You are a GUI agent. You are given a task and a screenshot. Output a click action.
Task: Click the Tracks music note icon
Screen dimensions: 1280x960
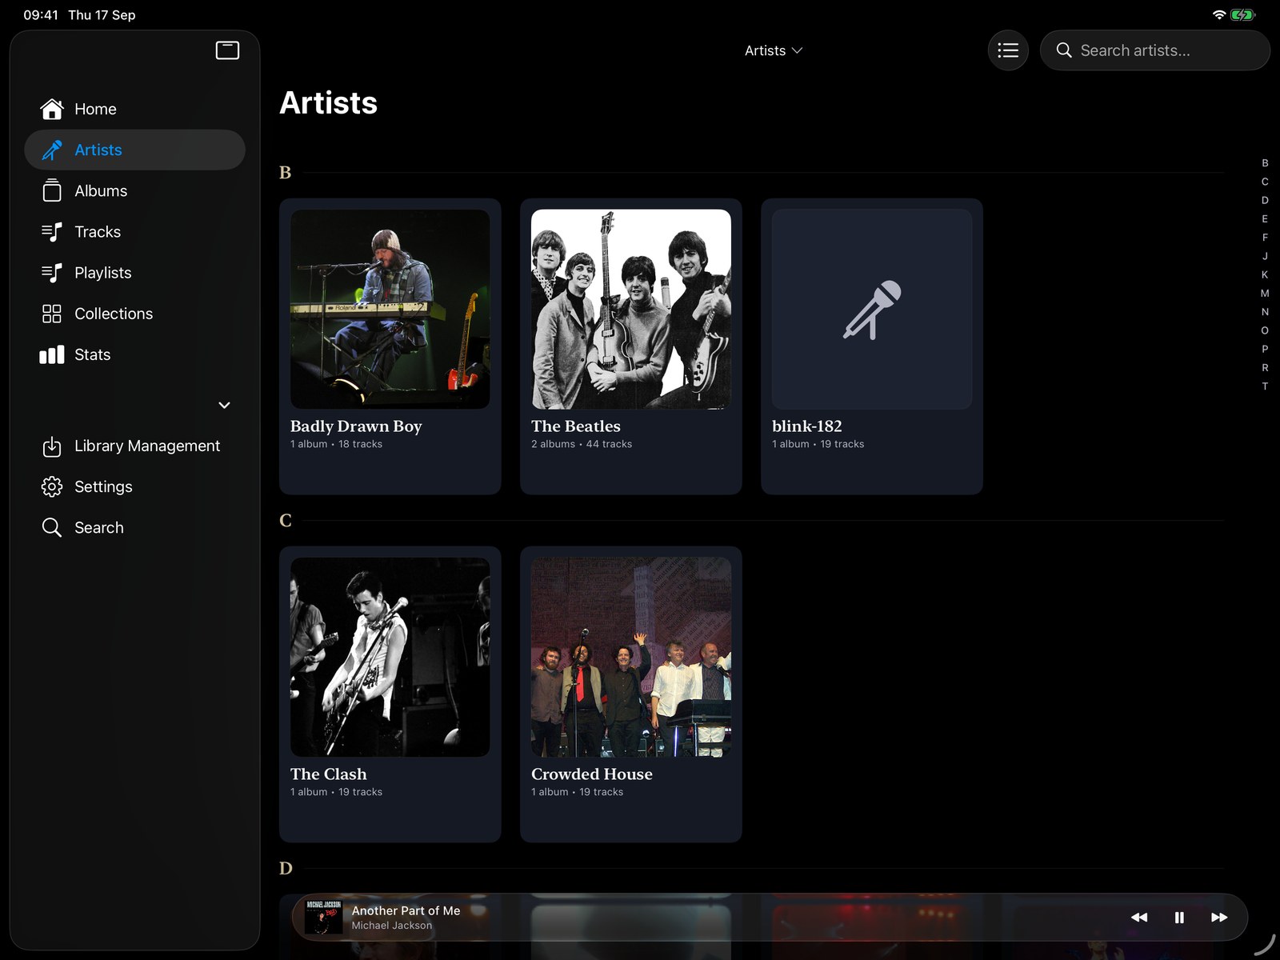click(52, 232)
